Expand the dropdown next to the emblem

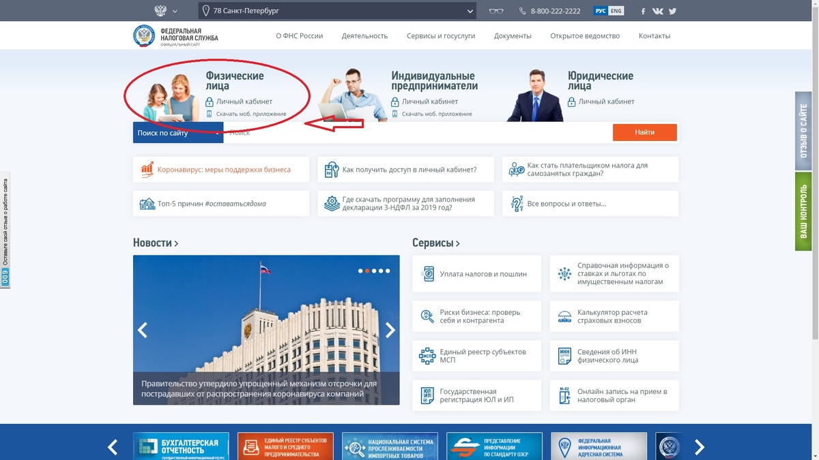pyautogui.click(x=175, y=11)
